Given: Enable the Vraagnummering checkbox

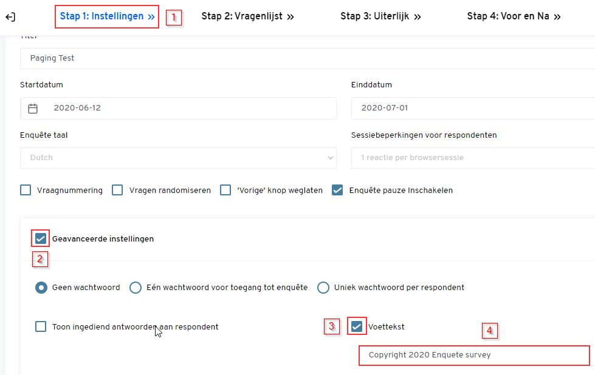Looking at the screenshot, I should pos(26,190).
